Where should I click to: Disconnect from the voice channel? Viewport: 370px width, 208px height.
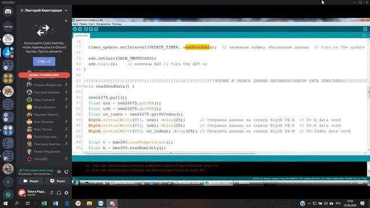tap(66, 172)
